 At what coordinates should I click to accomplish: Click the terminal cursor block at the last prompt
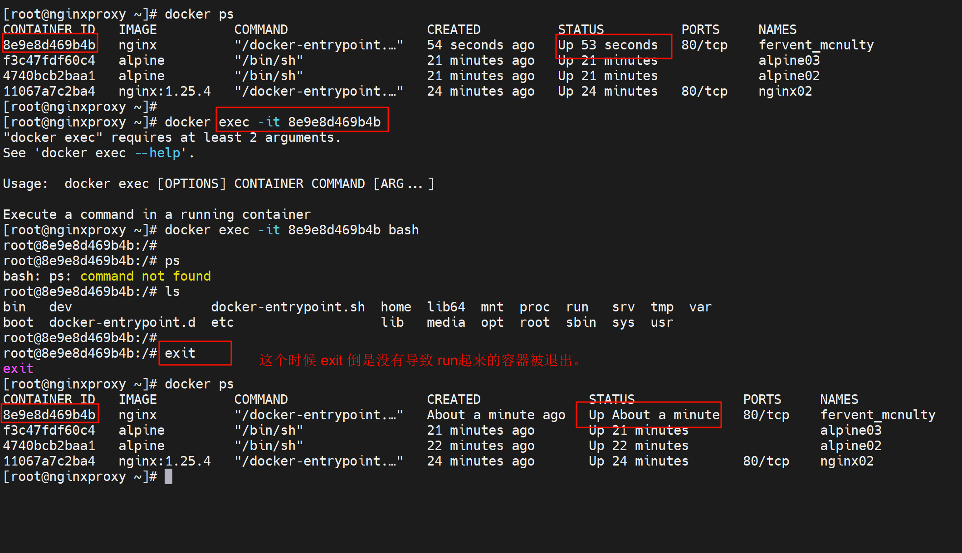point(168,476)
